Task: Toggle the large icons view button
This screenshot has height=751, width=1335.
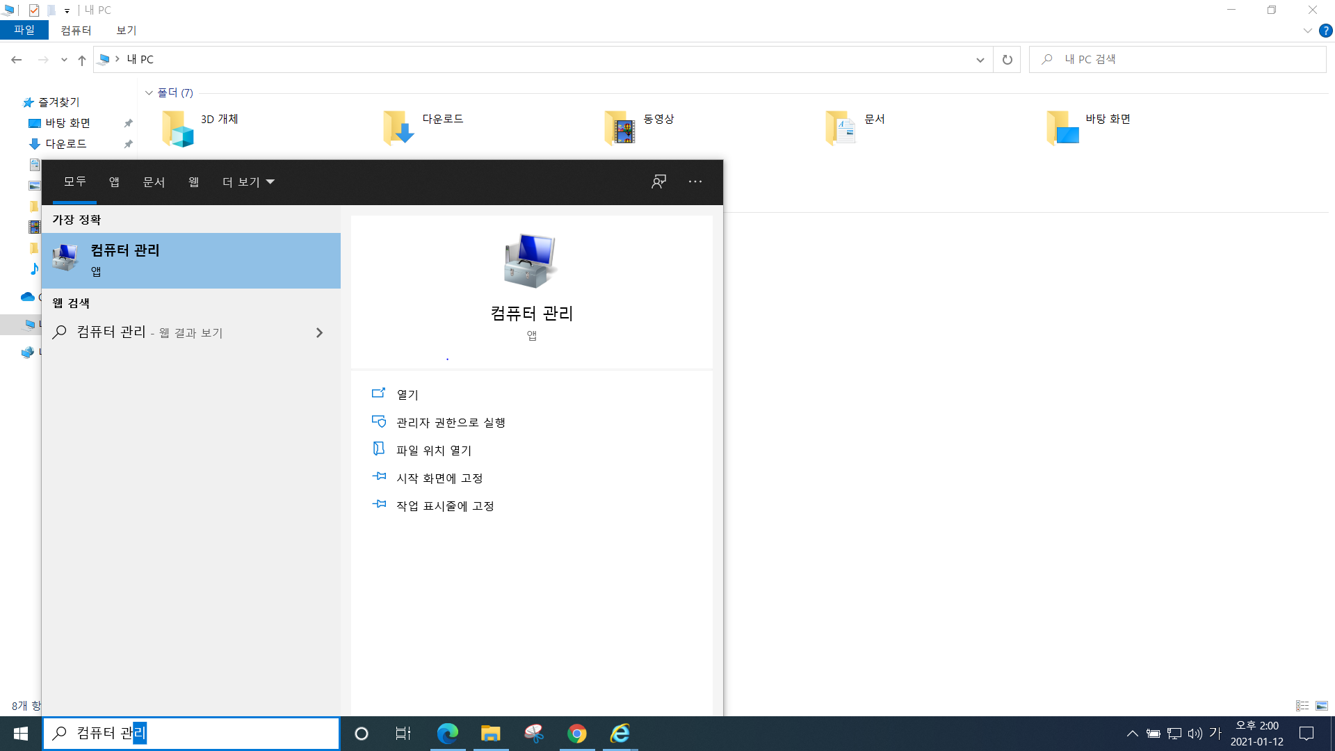Action: [1322, 705]
